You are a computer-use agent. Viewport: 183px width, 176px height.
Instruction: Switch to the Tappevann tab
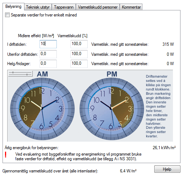[x=64, y=7]
